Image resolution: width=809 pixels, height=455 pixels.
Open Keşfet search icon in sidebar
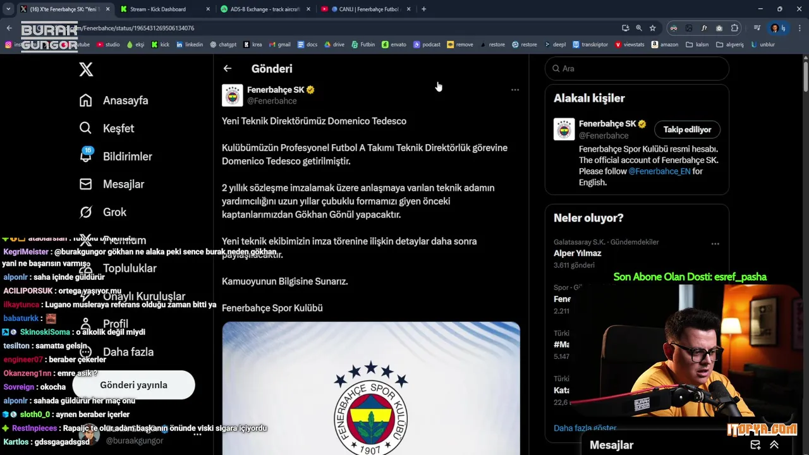[85, 128]
